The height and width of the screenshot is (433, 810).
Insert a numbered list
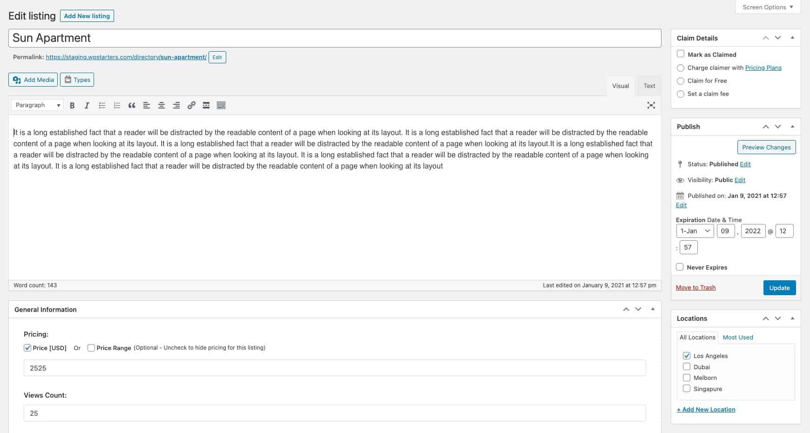click(x=117, y=105)
